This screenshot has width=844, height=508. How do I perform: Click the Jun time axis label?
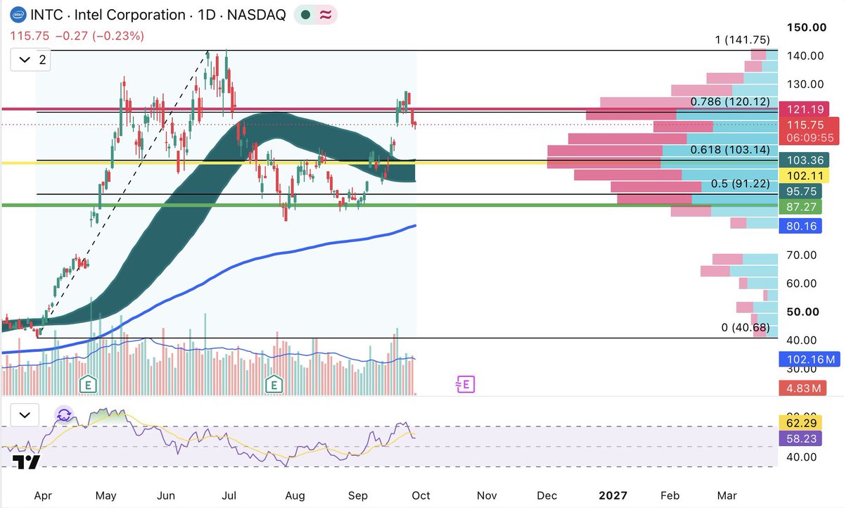166,496
